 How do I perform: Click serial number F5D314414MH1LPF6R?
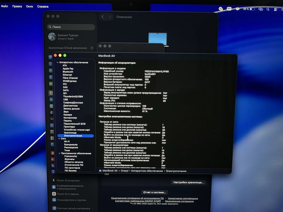pos(157,71)
